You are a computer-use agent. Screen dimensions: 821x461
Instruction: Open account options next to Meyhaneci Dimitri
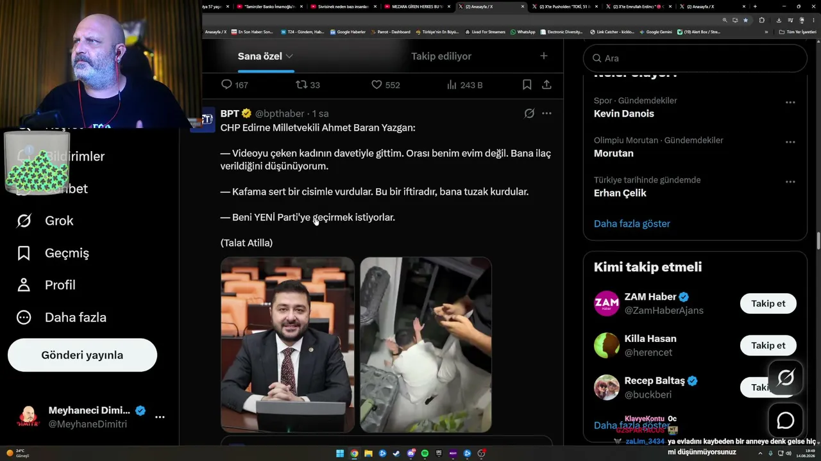tap(160, 417)
